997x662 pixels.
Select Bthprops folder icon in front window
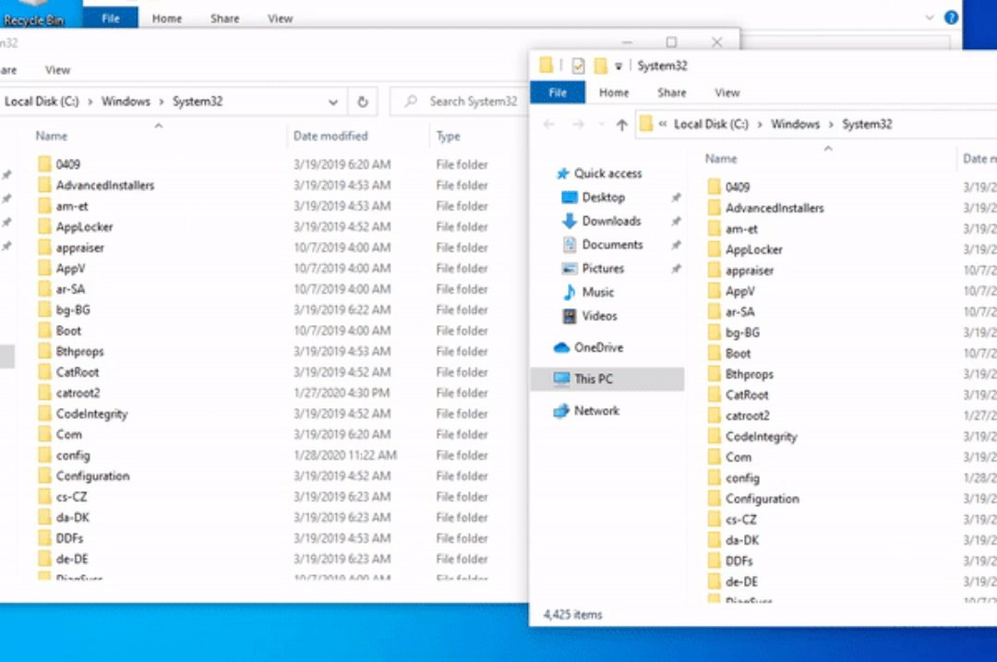pos(714,375)
